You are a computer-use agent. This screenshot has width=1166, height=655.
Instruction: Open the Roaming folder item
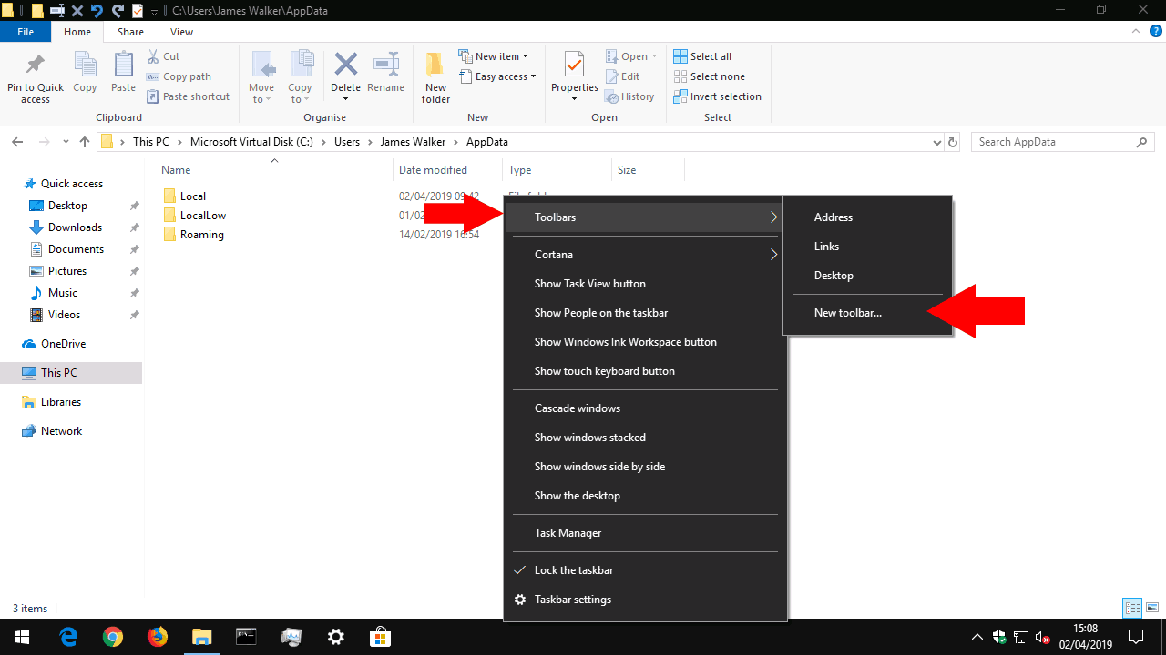201,235
